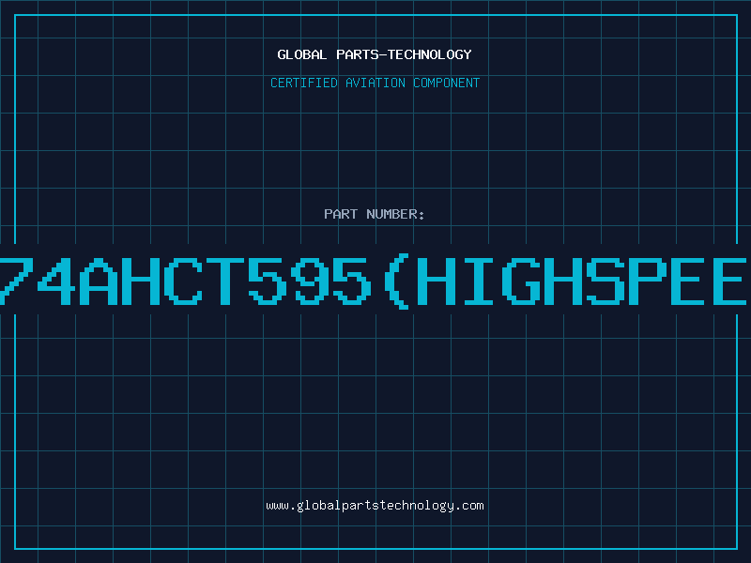751x563 pixels.
Task: Click the PART NUMBER: label
Action: point(375,214)
